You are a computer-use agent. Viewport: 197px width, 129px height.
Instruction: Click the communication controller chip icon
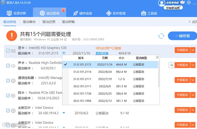coord(13,81)
